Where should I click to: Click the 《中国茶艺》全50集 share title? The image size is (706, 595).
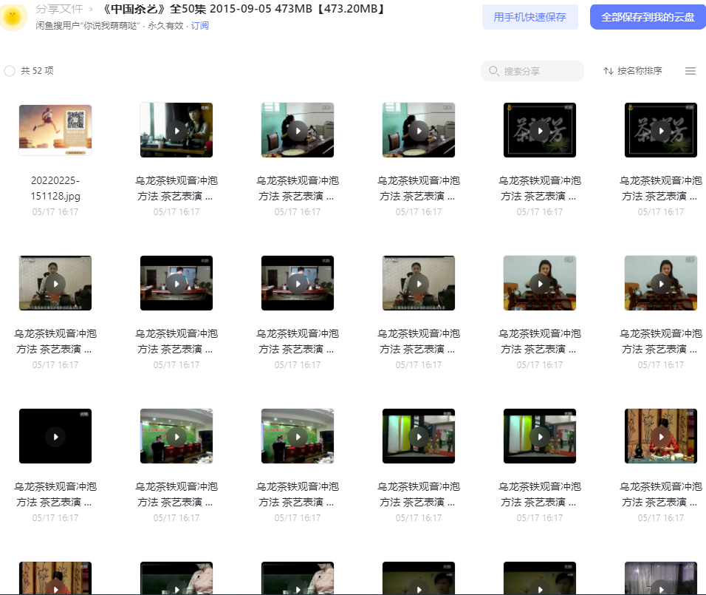(x=244, y=9)
